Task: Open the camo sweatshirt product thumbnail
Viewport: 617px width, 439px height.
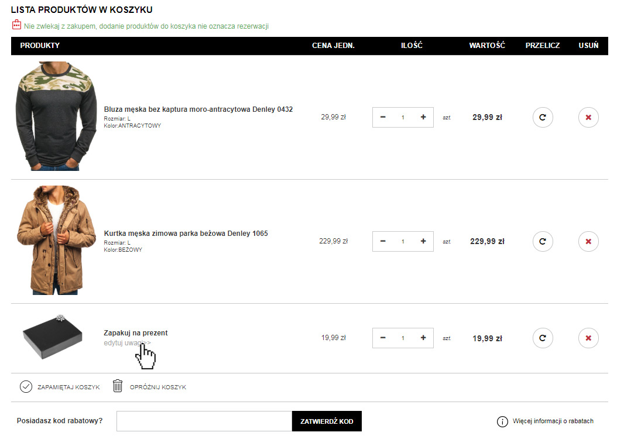Action: [56, 116]
